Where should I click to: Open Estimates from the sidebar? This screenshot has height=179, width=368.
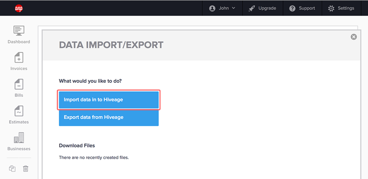(x=19, y=115)
